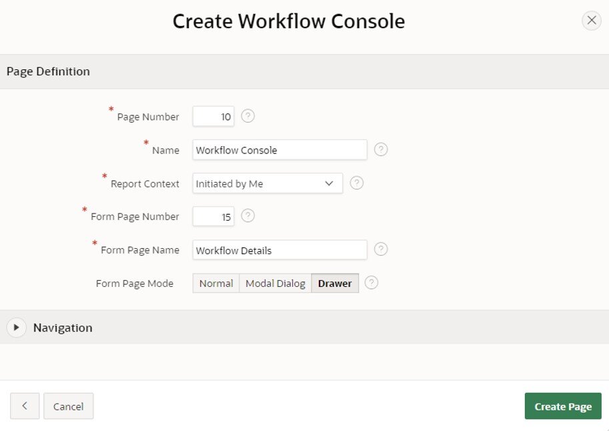Open help for Form Page Name

(381, 250)
